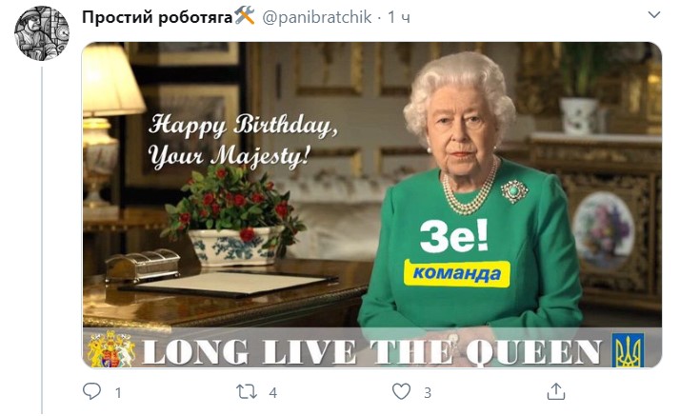The width and height of the screenshot is (680, 416).
Task: Click the turquoise brooch on the green dress
Action: tap(514, 191)
